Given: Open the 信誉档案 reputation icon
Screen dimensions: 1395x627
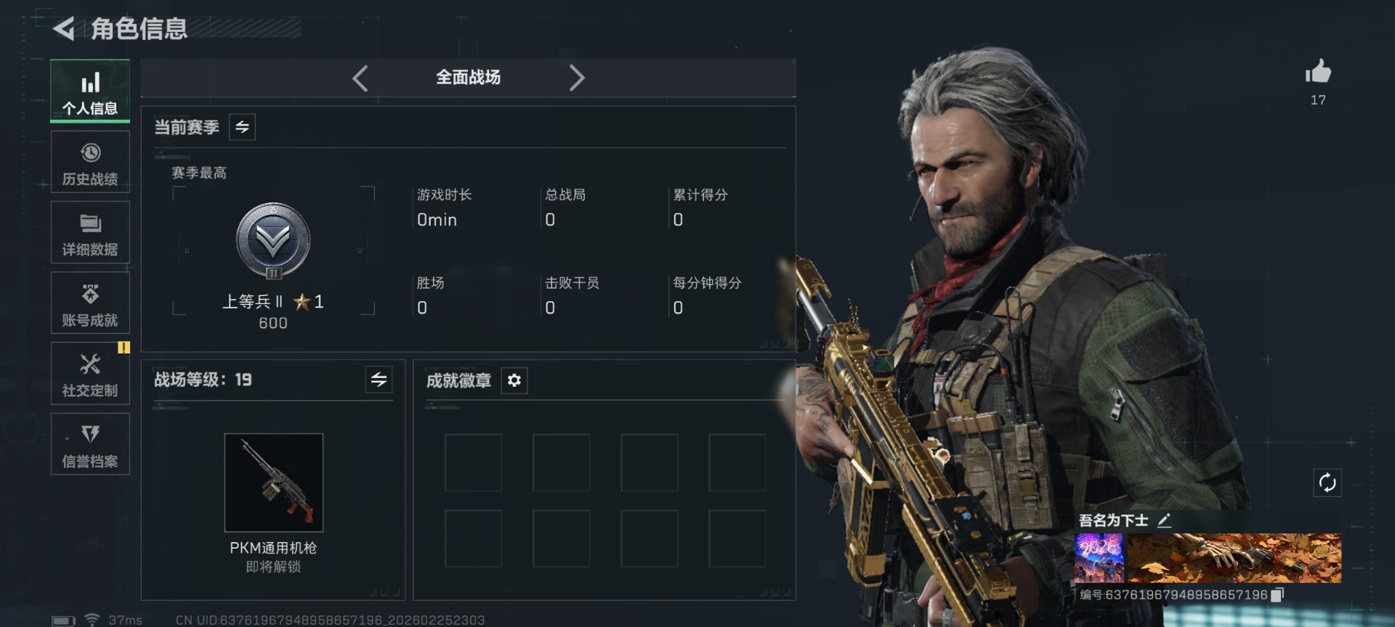Looking at the screenshot, I should [x=90, y=444].
